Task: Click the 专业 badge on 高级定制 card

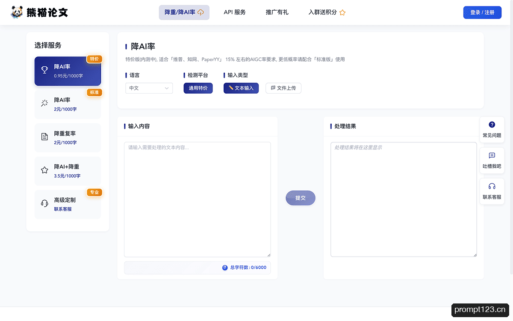Action: click(x=94, y=193)
